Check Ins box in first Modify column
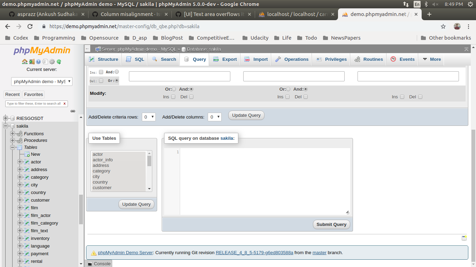The height and width of the screenshot is (267, 476). point(173,97)
